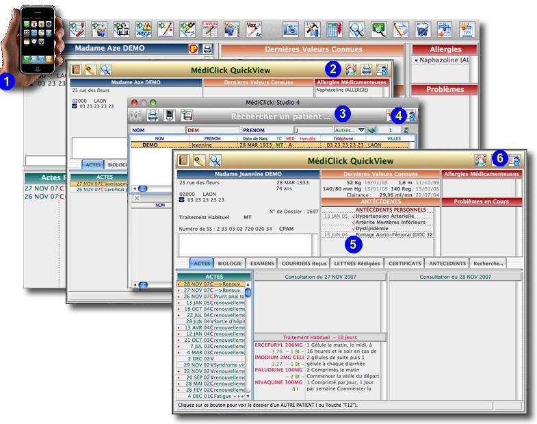Open the Vax vaccination tool in main toolbar
Viewport: 537px width, 424px height.
[x=254, y=29]
